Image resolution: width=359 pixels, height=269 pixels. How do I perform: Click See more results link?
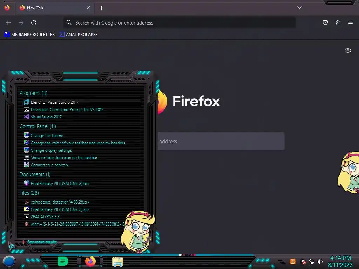(42, 242)
